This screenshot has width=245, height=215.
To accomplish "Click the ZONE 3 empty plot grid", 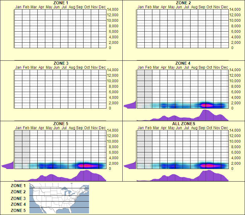I will tap(61, 89).
